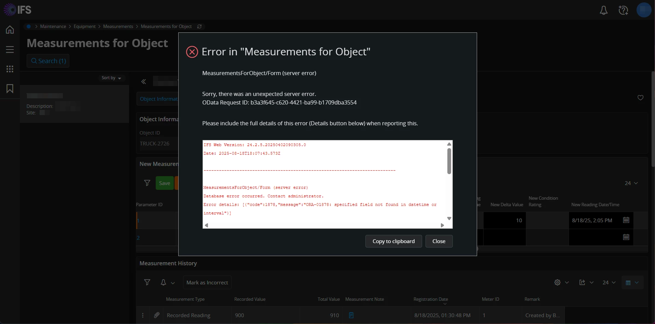Click the Measurement Type column header
Screen dimensions: 655x324
185,299
